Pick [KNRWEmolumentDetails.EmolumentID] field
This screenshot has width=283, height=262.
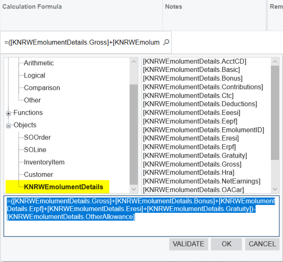[203, 130]
